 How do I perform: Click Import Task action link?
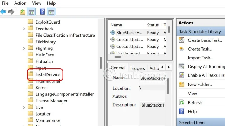click(x=200, y=58)
